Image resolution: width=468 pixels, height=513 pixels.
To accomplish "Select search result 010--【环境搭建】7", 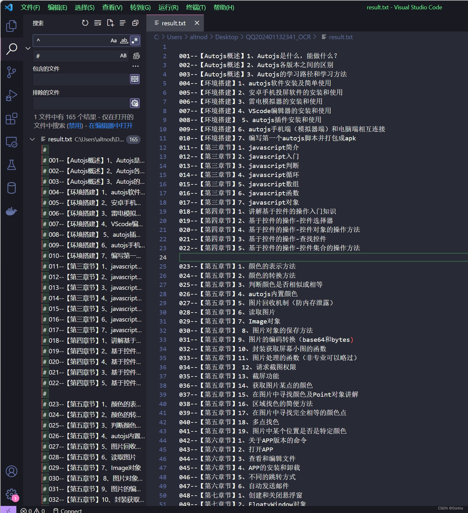I will pos(93,256).
